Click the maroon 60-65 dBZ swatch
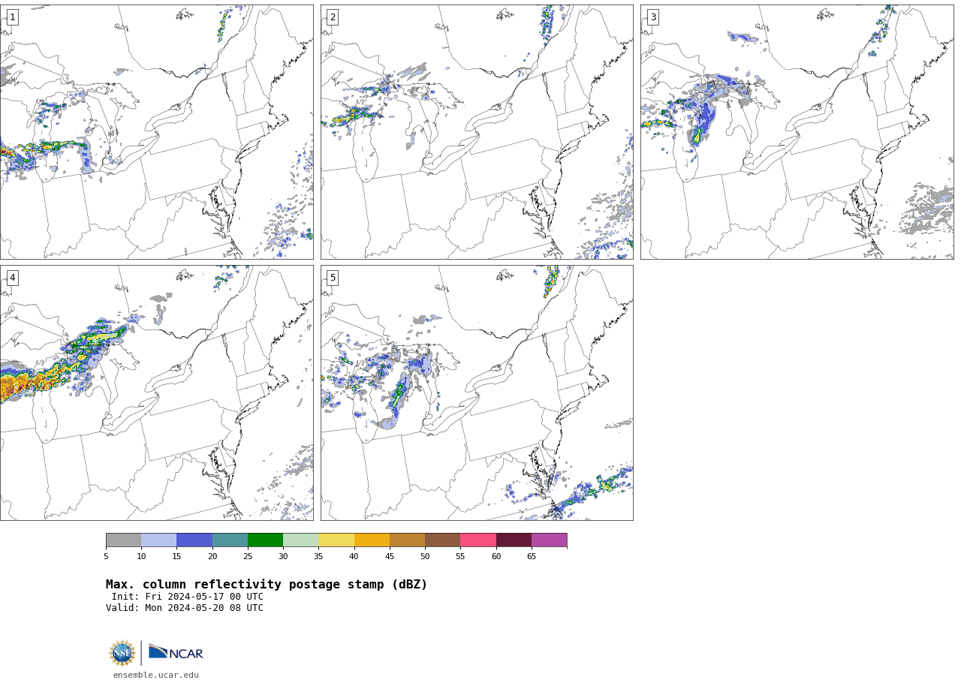961x683 pixels. click(x=514, y=540)
